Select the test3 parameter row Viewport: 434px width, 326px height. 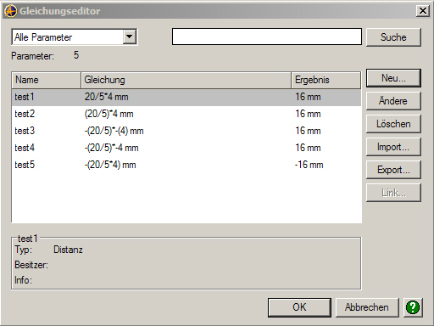point(186,131)
